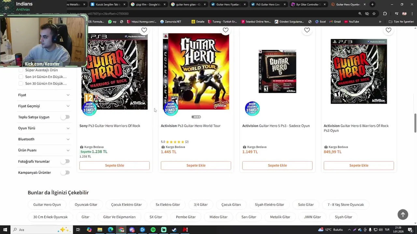Screen dimensions: 417x234
Task: Open the Zamunda.NET bookmark
Action: tap(171, 21)
